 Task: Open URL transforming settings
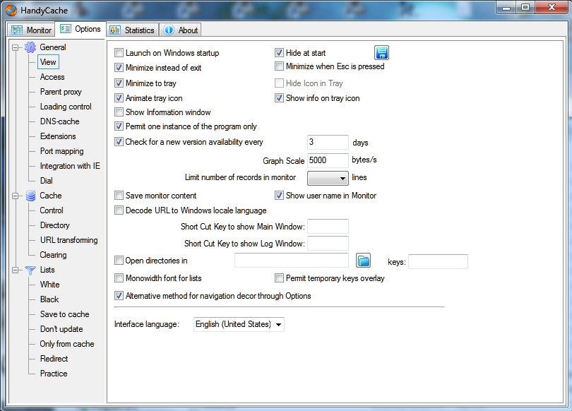point(69,240)
